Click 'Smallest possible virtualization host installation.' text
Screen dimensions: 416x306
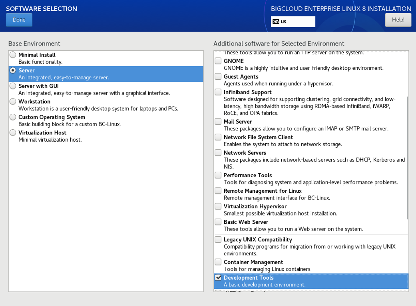(x=280, y=213)
